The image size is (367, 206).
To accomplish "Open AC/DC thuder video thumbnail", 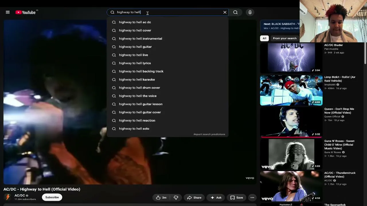I will coord(291,58).
